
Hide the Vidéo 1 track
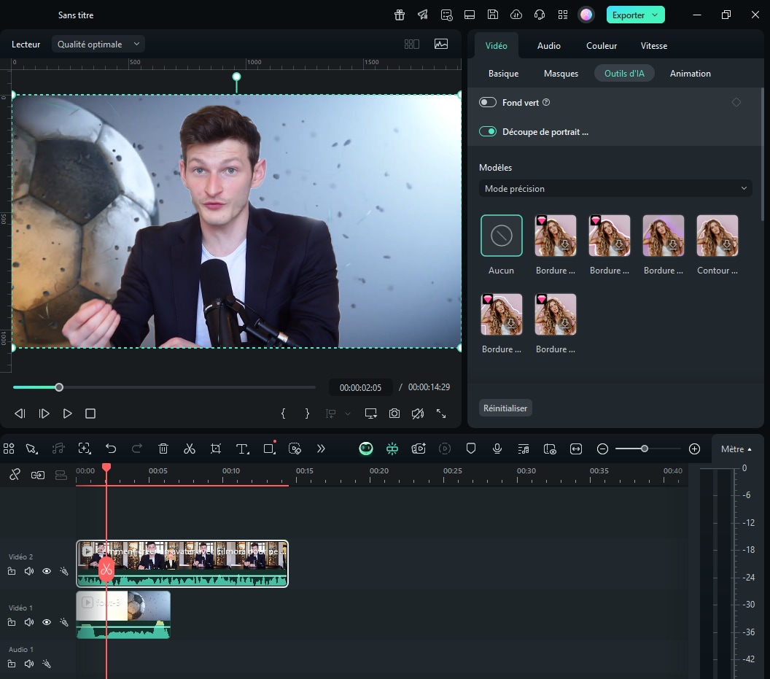tap(47, 622)
